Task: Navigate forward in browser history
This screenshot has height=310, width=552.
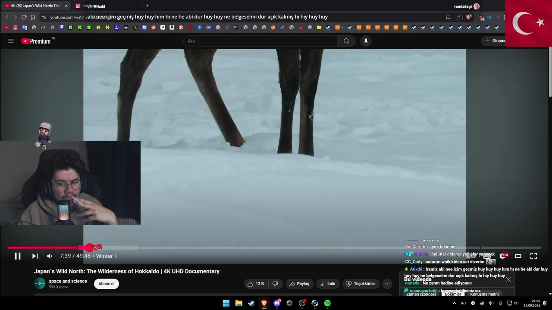Action: click(16, 17)
